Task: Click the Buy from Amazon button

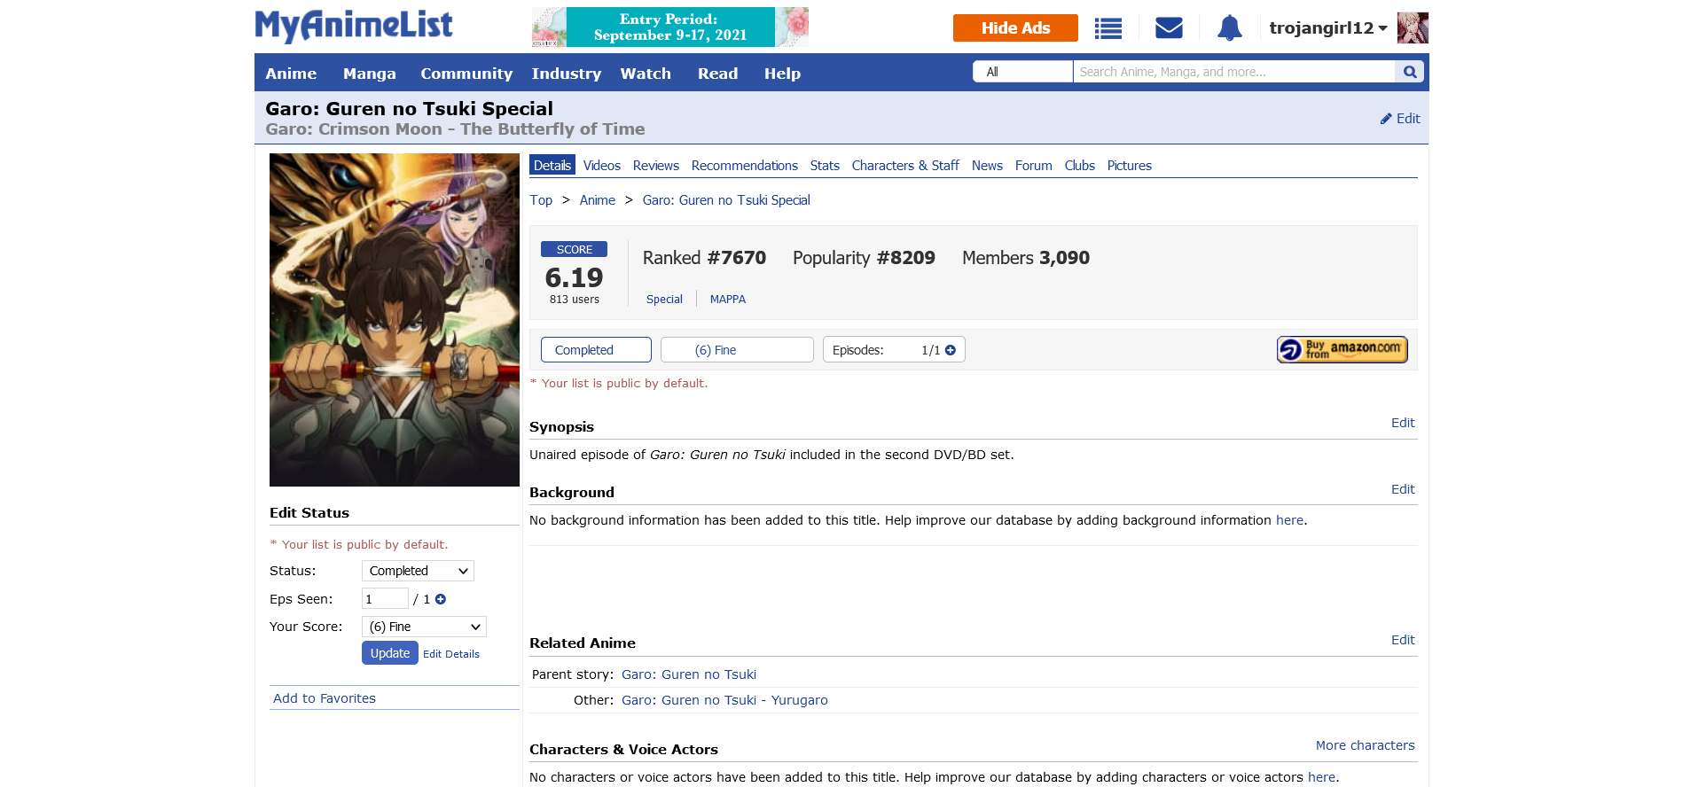Action: [x=1342, y=349]
